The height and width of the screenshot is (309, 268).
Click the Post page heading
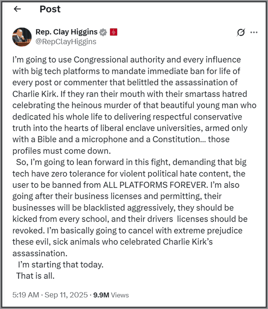click(50, 9)
